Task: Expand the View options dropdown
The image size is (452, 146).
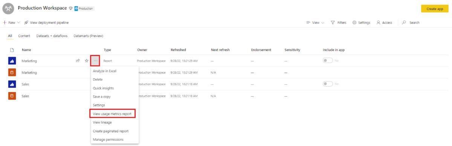Action: [315, 22]
